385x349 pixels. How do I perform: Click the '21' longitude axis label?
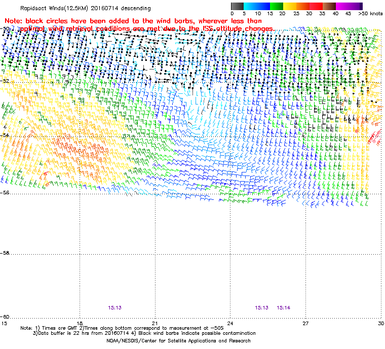tap(155, 323)
